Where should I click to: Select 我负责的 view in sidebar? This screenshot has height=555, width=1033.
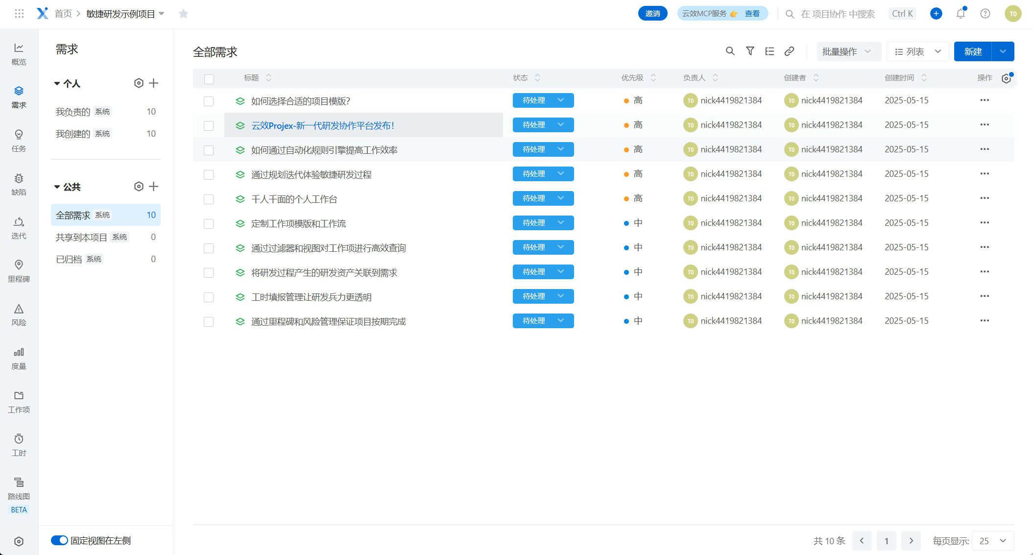(x=73, y=112)
